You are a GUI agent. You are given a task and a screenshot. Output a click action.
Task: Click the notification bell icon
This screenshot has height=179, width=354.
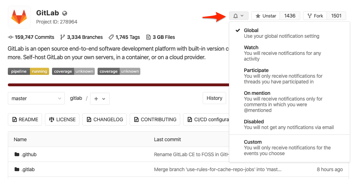click(x=235, y=16)
